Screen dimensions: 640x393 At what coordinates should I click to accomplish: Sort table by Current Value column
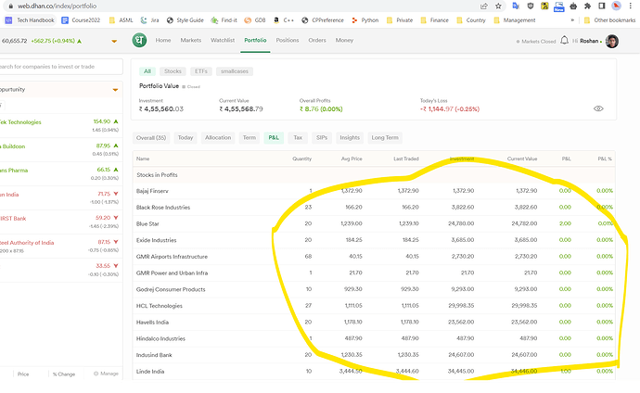(x=522, y=159)
